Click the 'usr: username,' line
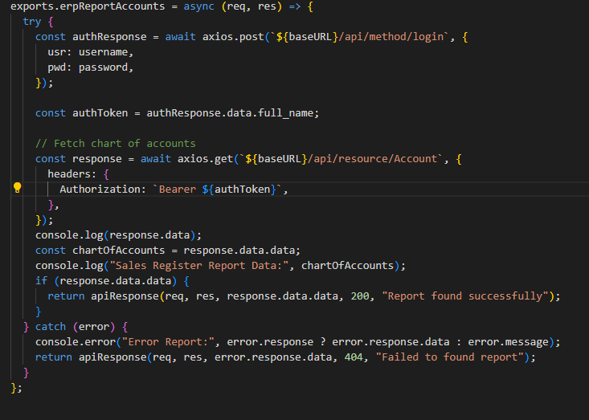 91,52
